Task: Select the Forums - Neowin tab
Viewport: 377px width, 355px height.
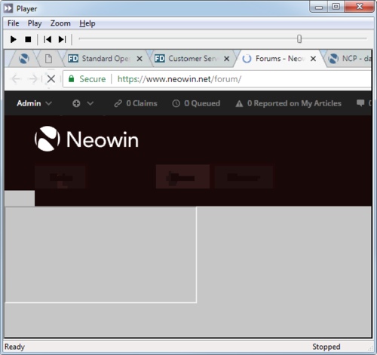Action: point(279,59)
